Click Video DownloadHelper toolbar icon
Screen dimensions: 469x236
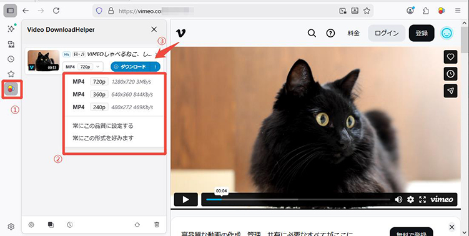[442, 11]
